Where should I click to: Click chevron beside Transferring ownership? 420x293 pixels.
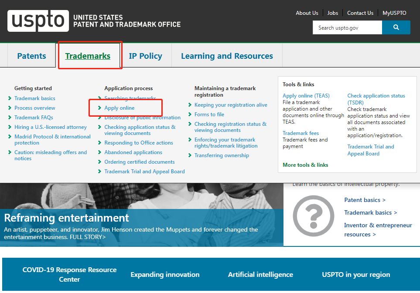[190, 155]
